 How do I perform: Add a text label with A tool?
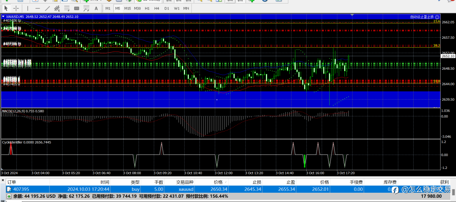tap(96, 8)
